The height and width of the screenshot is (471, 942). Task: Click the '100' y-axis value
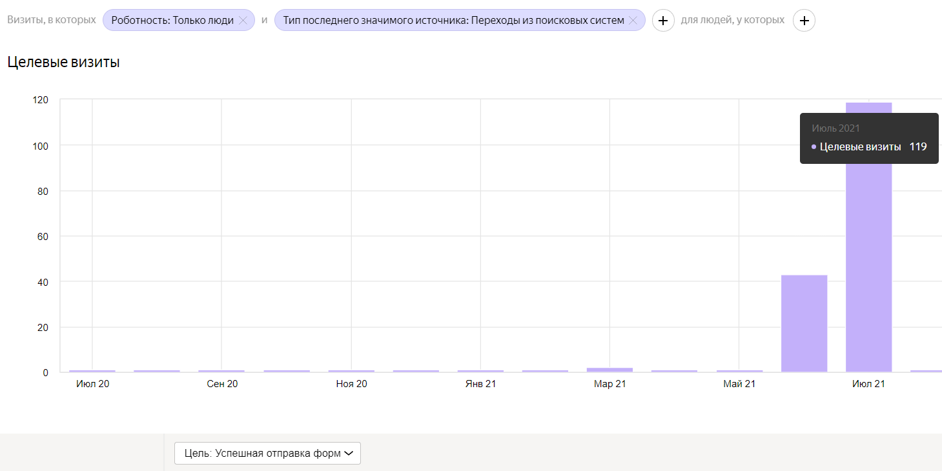(41, 146)
